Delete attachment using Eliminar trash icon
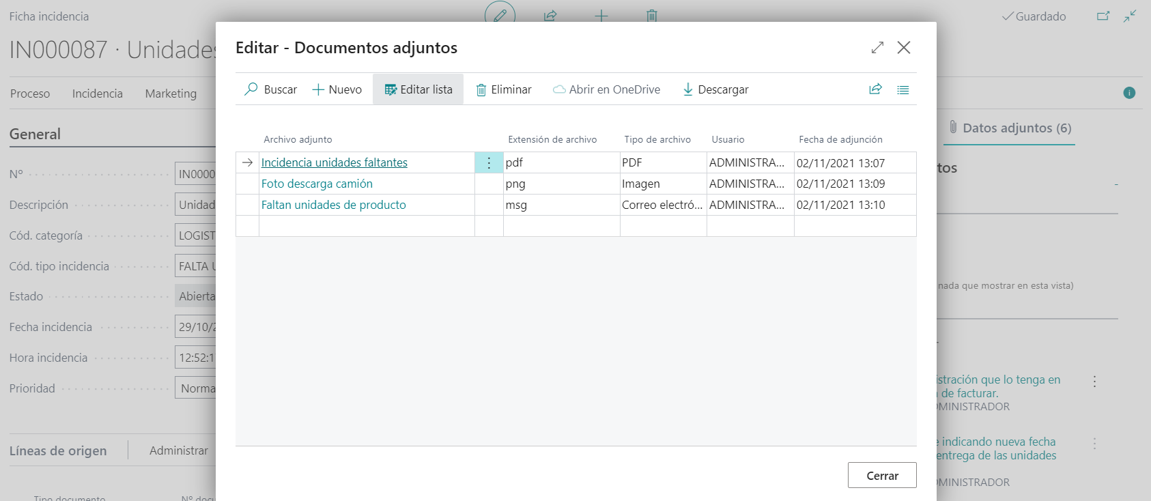Screen dimensions: 1151x501 (481, 90)
